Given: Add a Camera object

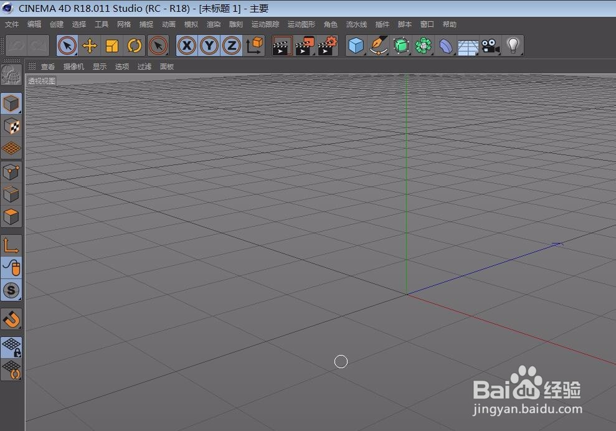Looking at the screenshot, I should coord(491,45).
